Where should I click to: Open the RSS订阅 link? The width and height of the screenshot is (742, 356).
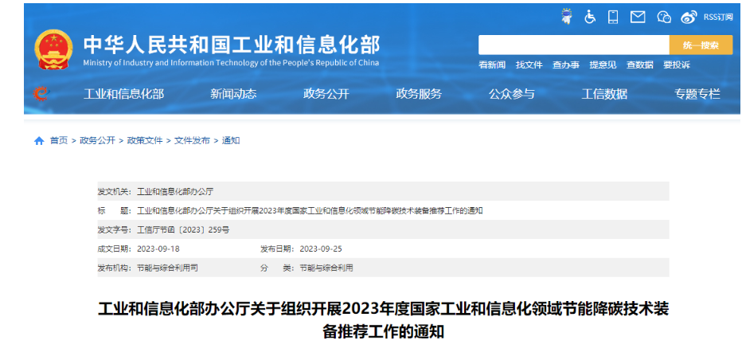[x=717, y=17]
